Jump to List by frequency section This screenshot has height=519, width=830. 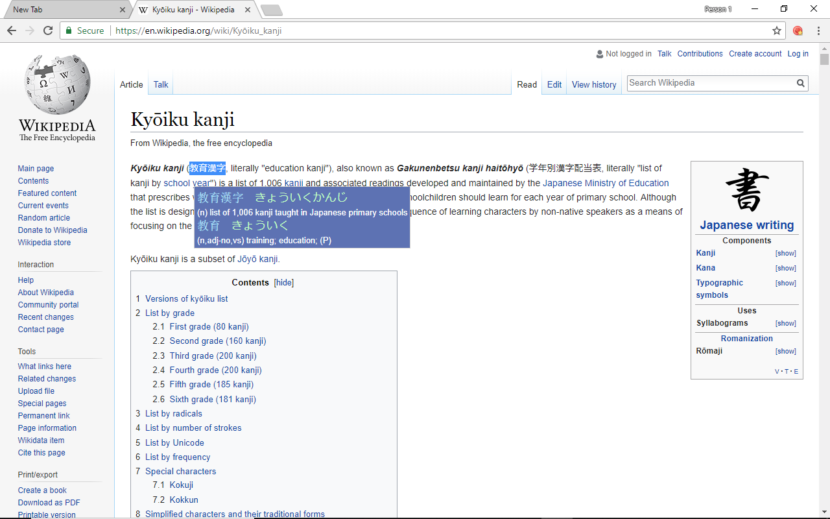178,457
